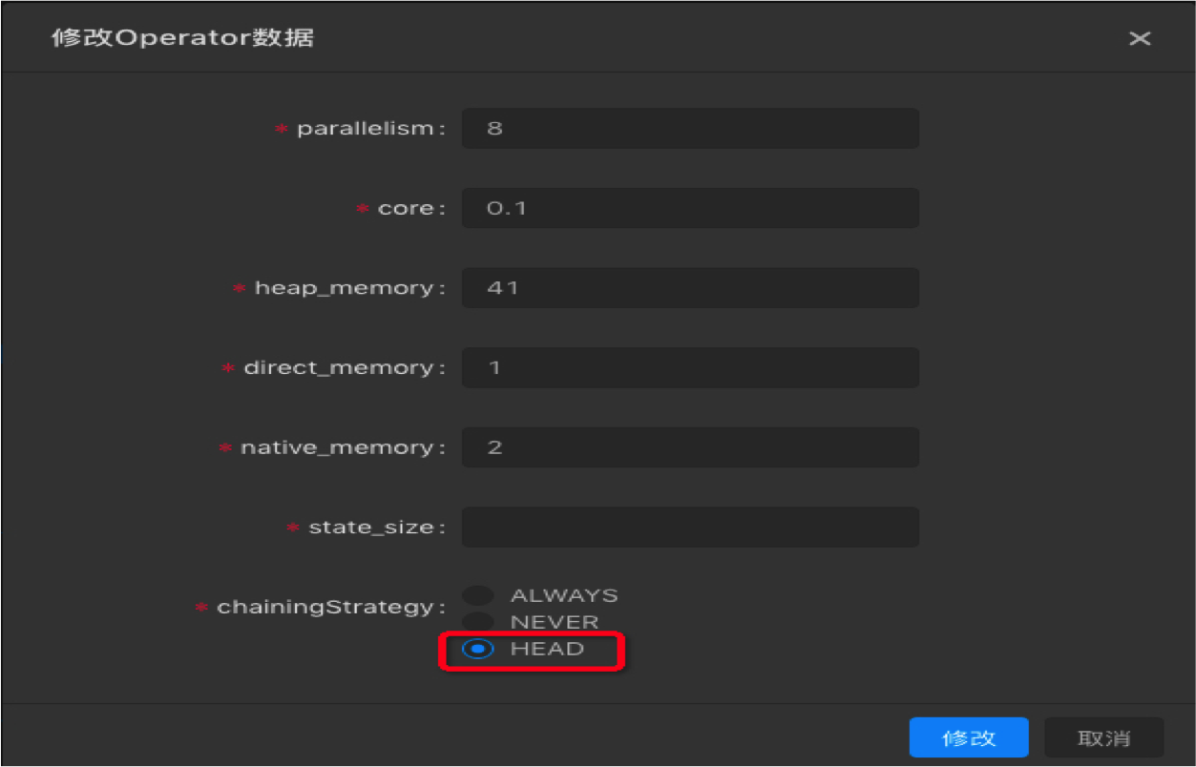Screen dimensions: 1196x767
Task: Select the direct_memory text box
Action: [x=689, y=367]
